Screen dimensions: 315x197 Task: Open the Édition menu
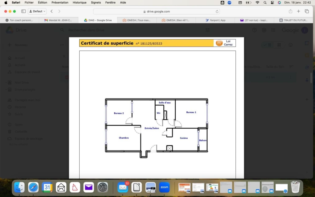tap(42, 2)
